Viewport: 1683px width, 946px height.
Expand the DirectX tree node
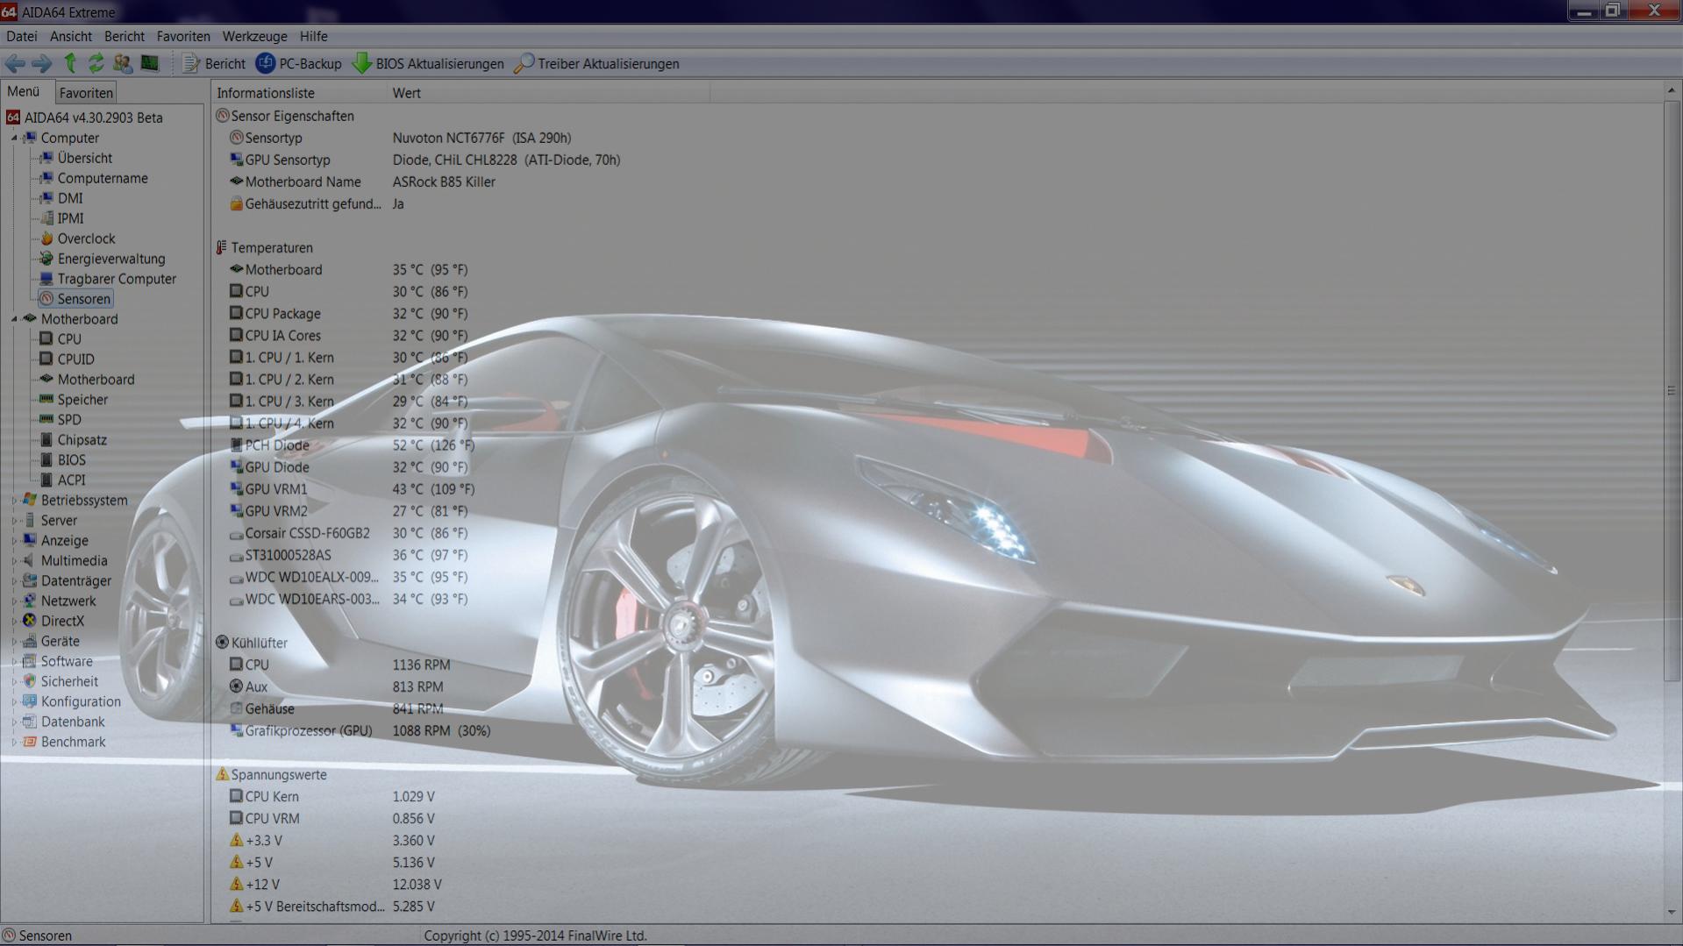(14, 622)
